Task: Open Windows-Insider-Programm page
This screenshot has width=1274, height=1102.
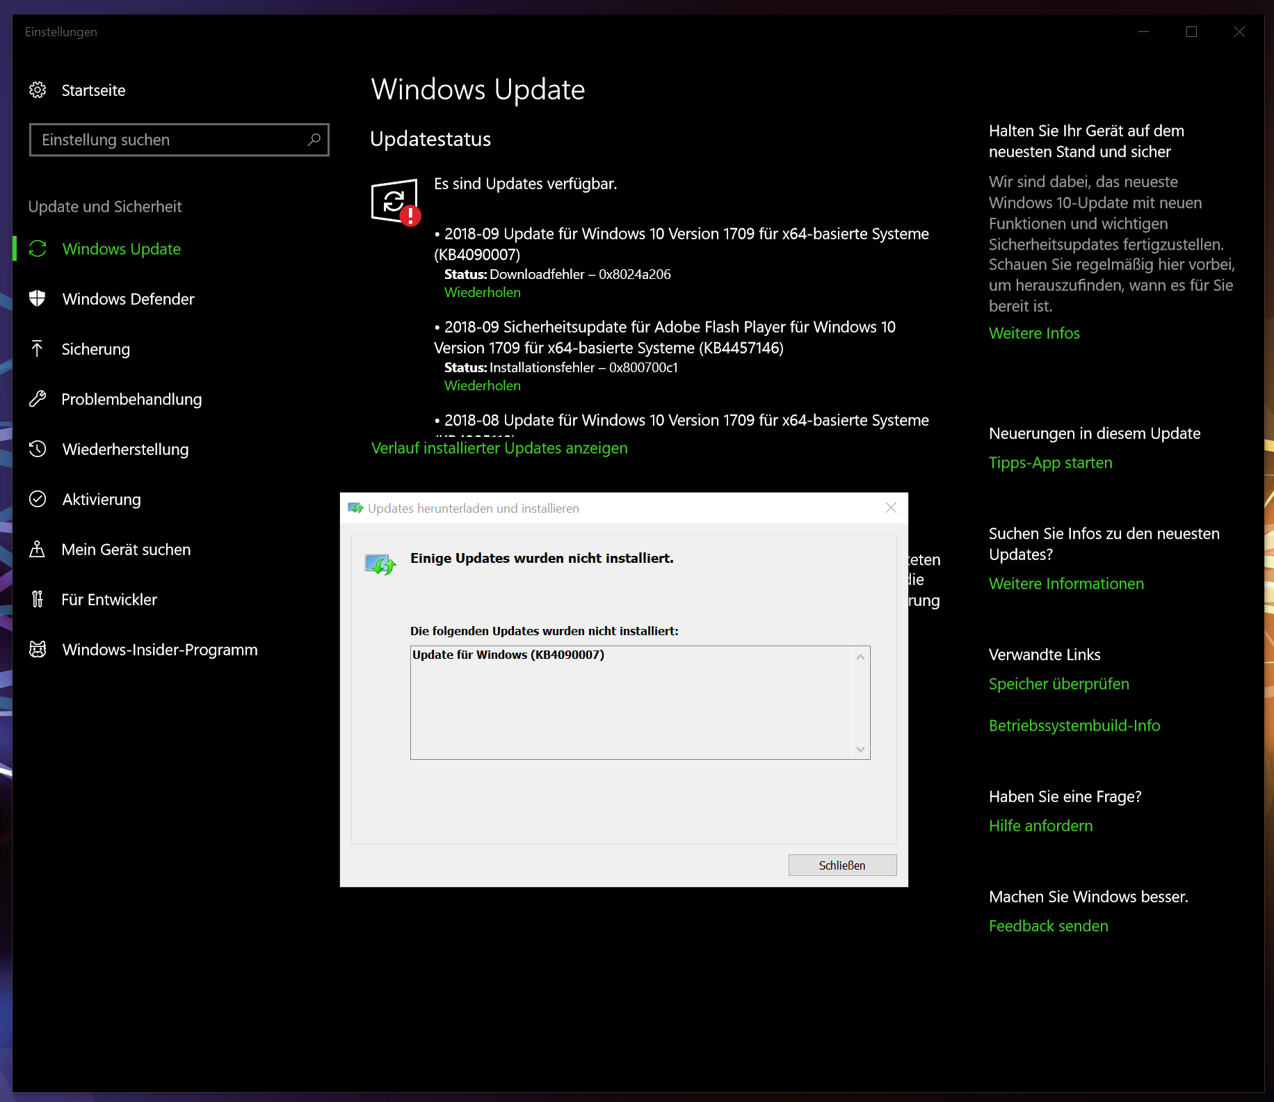Action: point(160,650)
